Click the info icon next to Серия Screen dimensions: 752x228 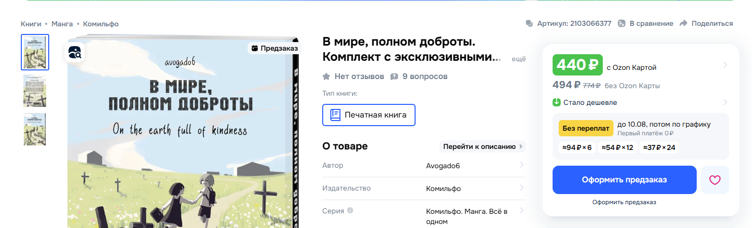(x=350, y=211)
